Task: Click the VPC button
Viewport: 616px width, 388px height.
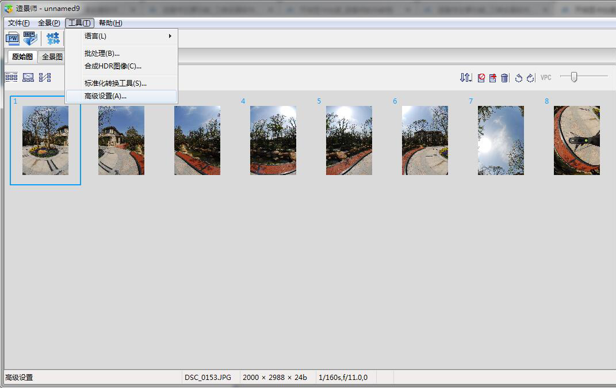Action: [546, 78]
